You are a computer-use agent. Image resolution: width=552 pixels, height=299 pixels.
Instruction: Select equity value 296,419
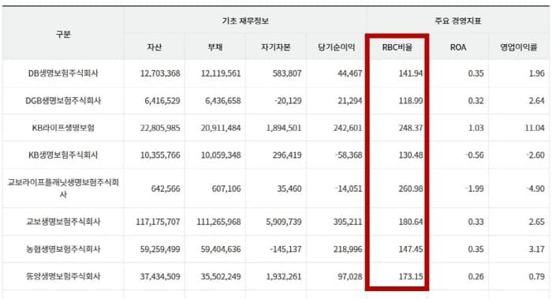287,155
